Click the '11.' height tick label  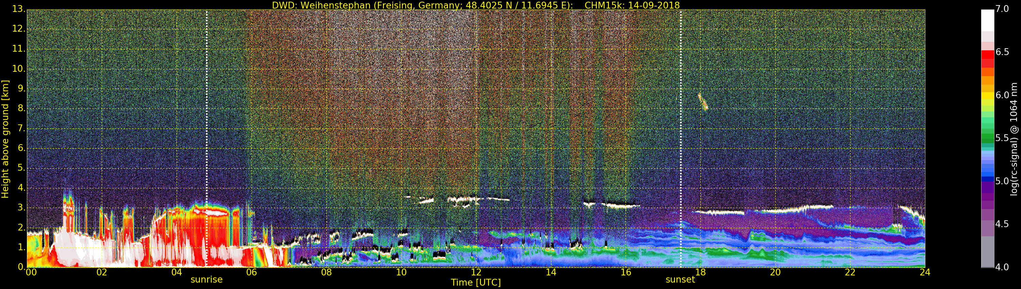point(18,49)
